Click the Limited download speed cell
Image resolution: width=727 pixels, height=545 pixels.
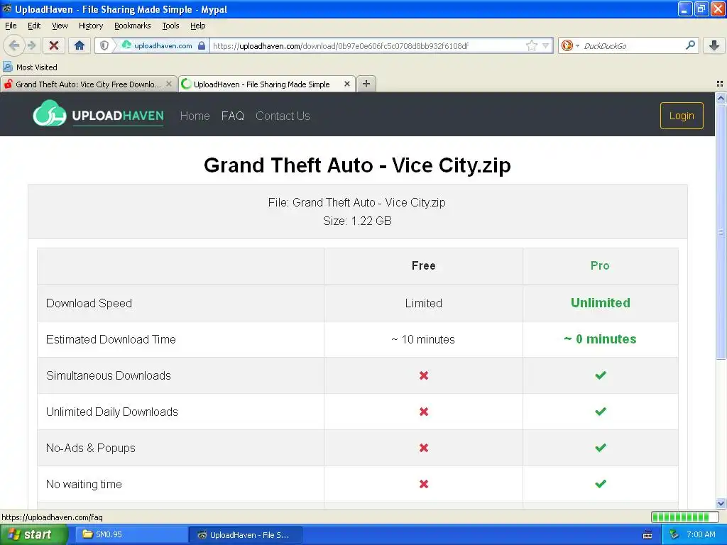tap(423, 303)
